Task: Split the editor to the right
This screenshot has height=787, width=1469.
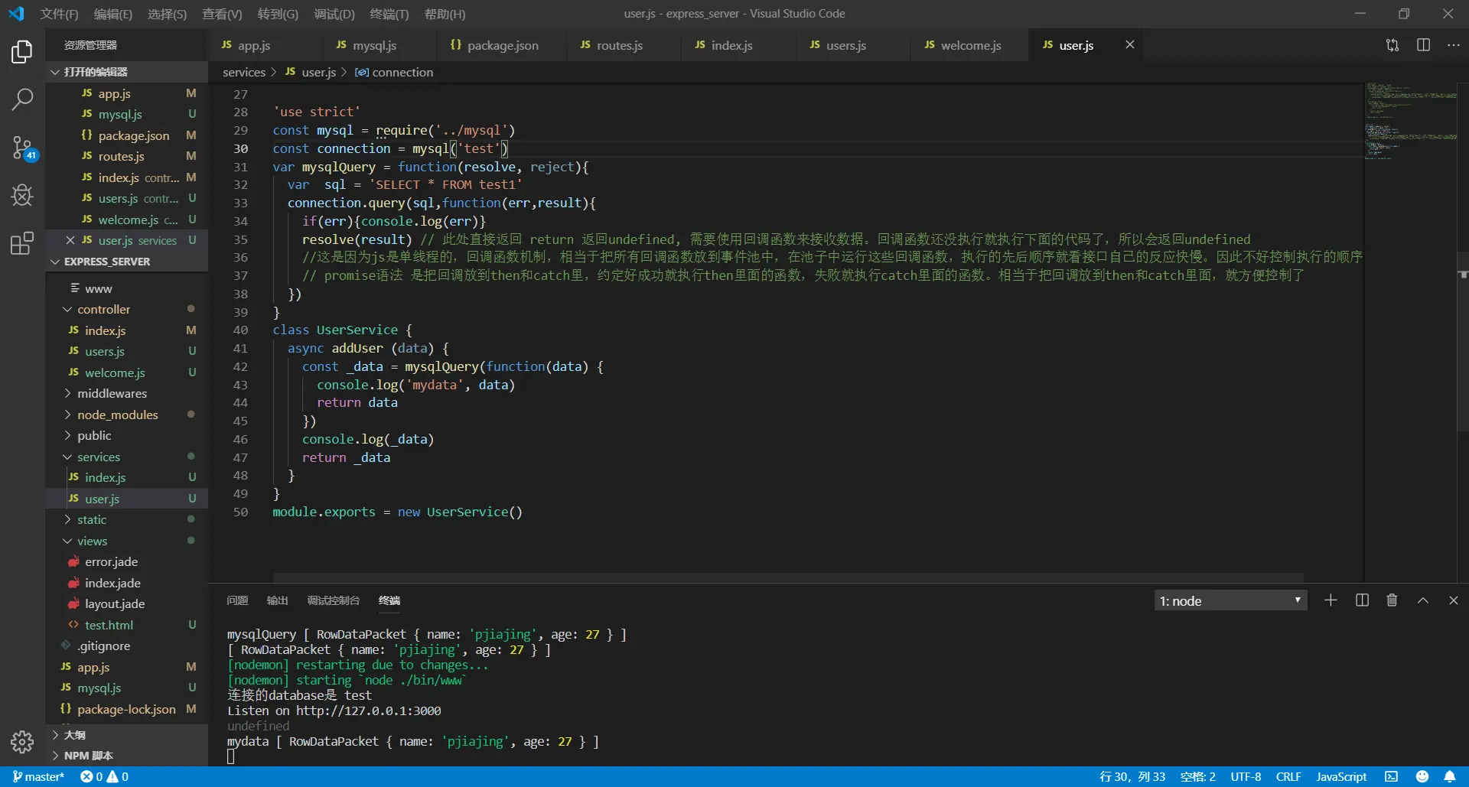Action: (1423, 45)
